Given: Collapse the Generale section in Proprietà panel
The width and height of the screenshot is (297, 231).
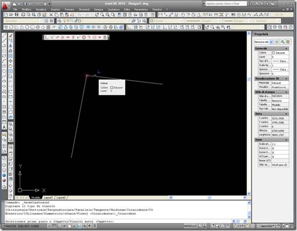Looking at the screenshot, I should [x=286, y=49].
